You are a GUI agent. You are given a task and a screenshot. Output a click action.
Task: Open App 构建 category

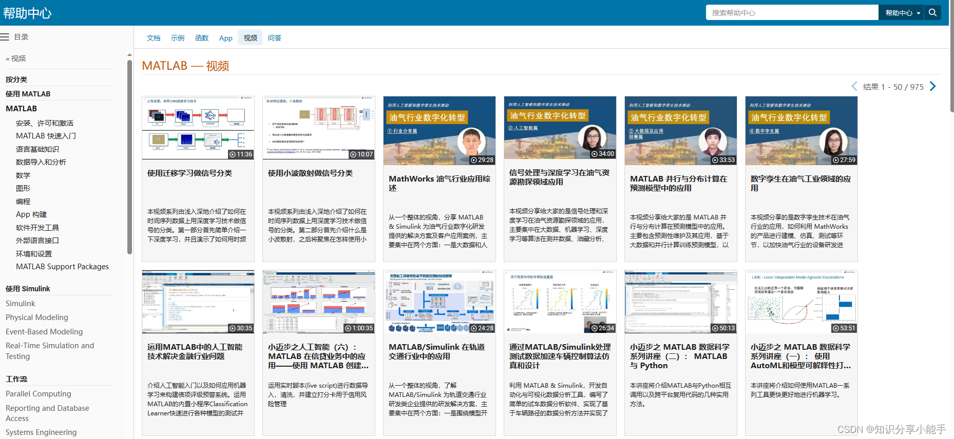(x=31, y=214)
